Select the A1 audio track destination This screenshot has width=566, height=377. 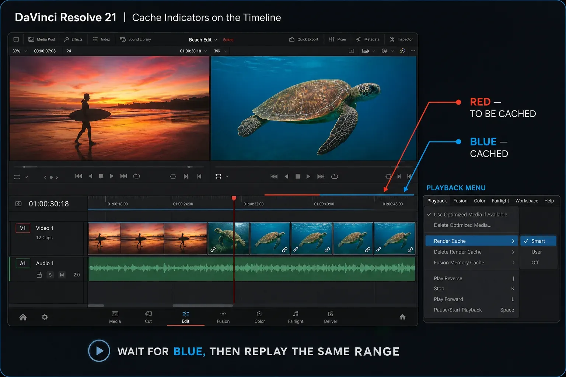click(x=23, y=263)
